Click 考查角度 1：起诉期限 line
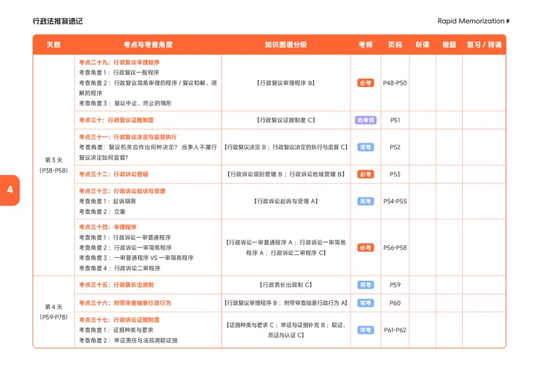The height and width of the screenshot is (381, 539). [108, 201]
